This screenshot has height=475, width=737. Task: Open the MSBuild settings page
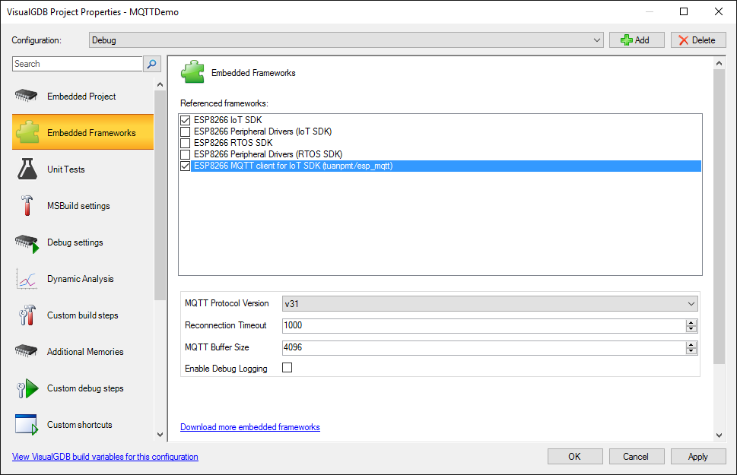click(x=83, y=206)
